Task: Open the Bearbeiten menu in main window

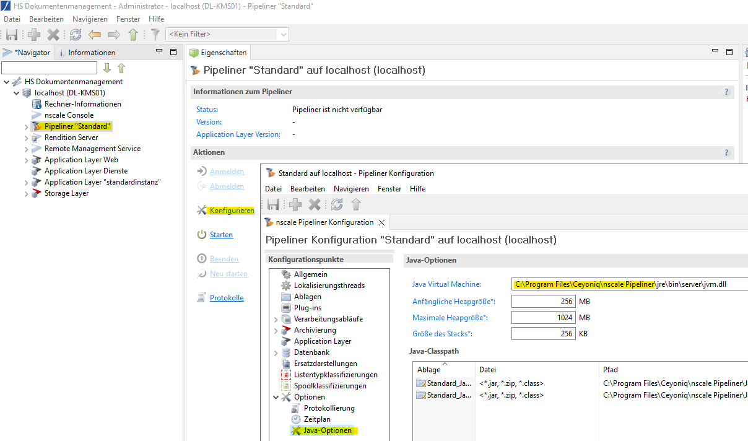Action: click(46, 19)
